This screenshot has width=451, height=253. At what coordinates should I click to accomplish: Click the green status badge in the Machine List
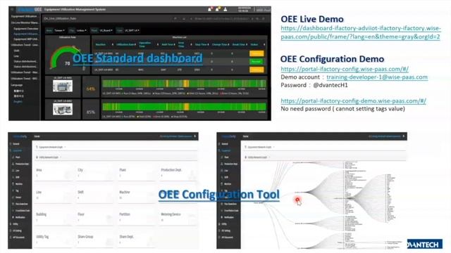click(x=257, y=62)
